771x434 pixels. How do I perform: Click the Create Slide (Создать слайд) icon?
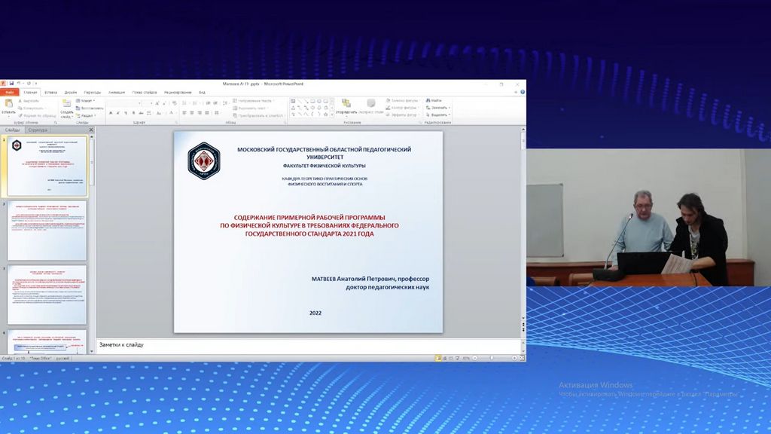(x=66, y=104)
